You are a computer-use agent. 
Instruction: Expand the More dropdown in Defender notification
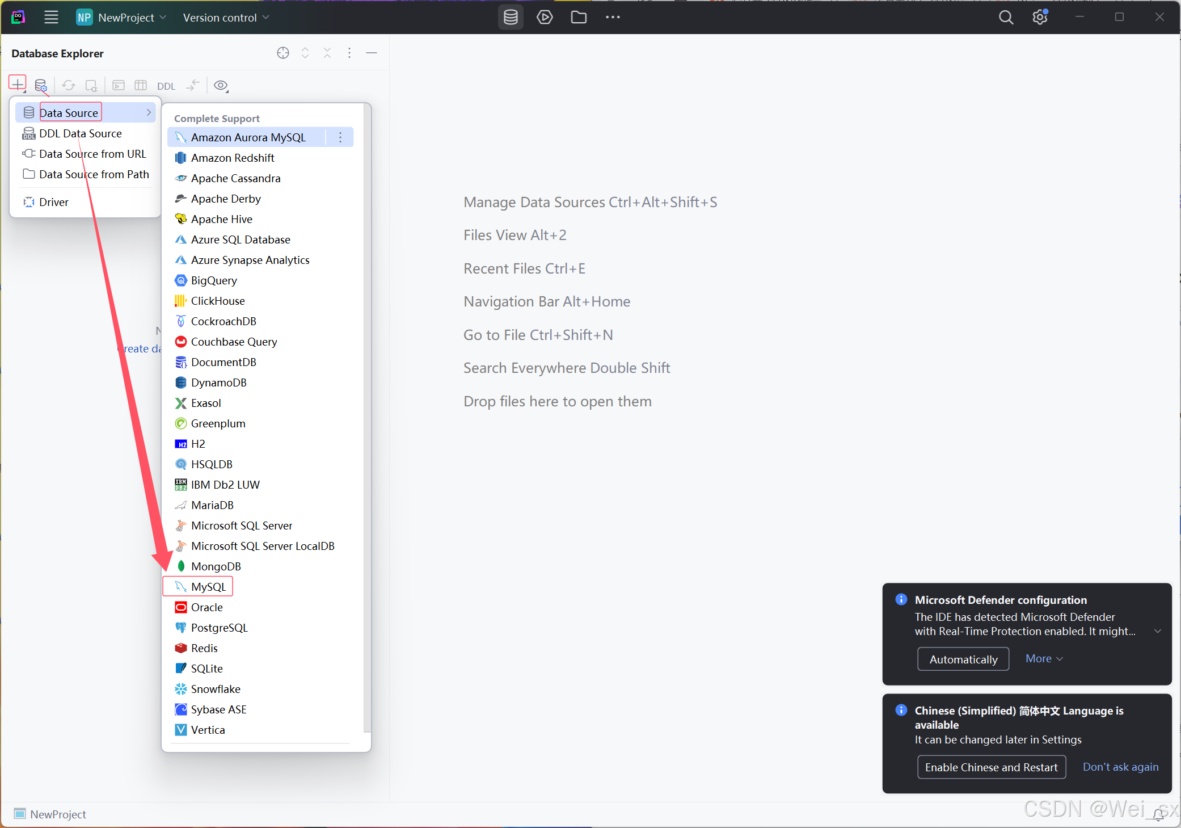pos(1044,658)
